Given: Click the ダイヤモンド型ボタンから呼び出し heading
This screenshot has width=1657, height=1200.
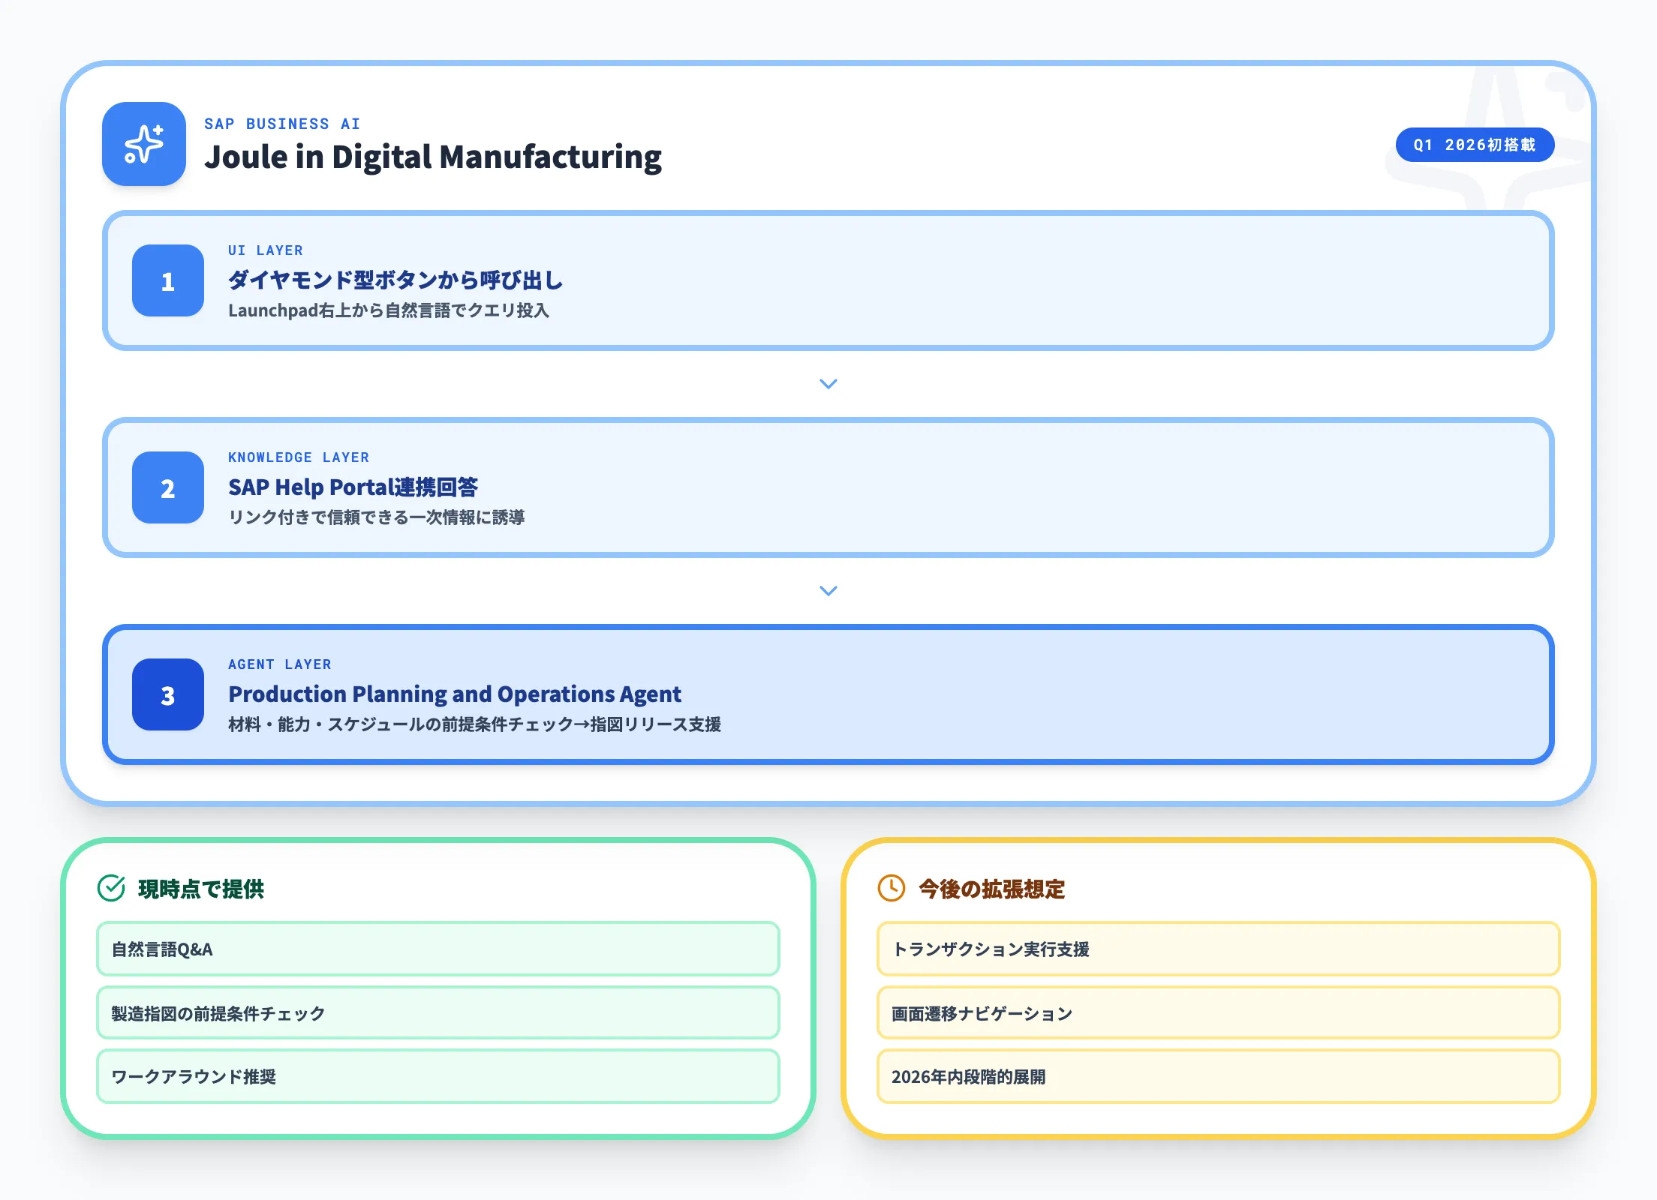Looking at the screenshot, I should (x=395, y=279).
